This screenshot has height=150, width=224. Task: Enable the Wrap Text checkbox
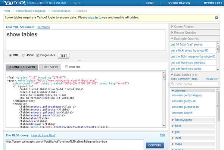click(66, 67)
